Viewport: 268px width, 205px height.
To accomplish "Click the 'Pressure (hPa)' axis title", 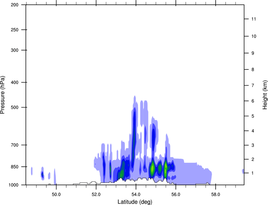I will [x=3, y=95].
